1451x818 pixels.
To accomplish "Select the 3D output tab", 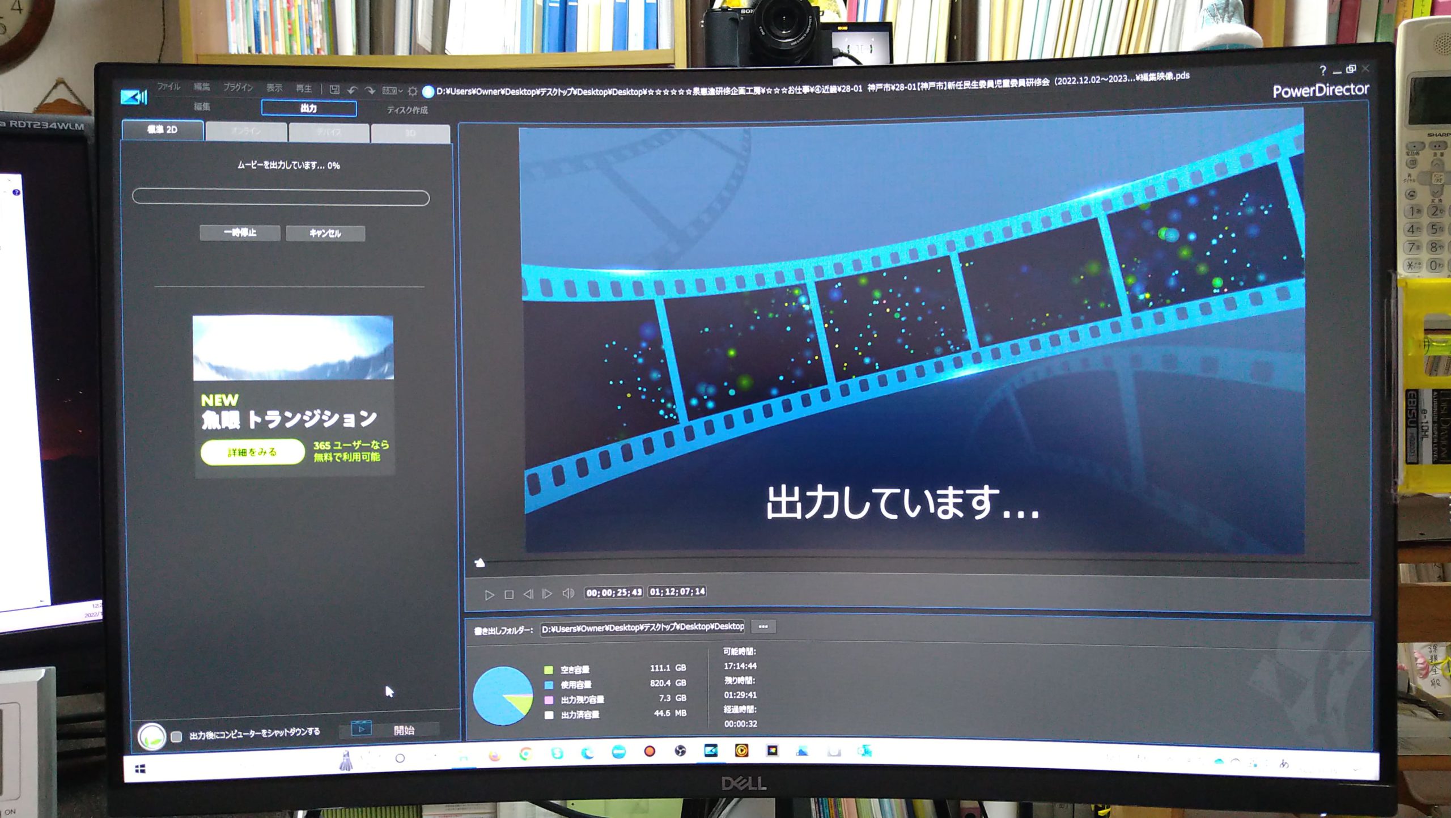I will click(410, 134).
